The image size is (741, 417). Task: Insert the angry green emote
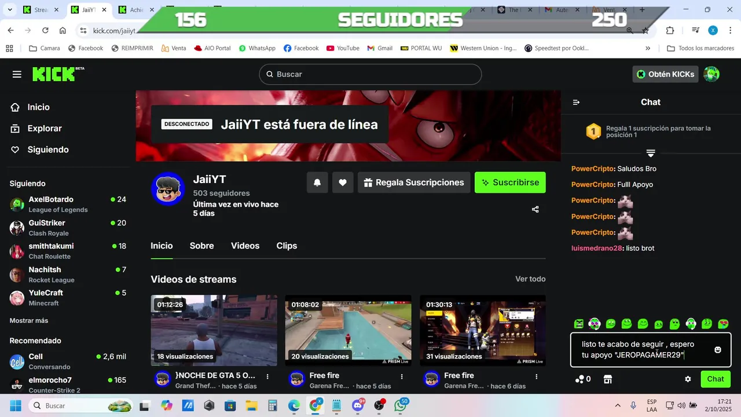click(x=578, y=324)
